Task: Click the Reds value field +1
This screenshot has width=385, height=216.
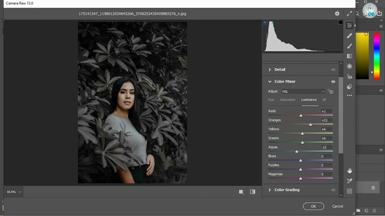Action: tap(326, 111)
